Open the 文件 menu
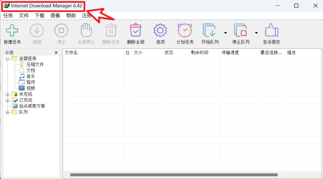 (24, 16)
